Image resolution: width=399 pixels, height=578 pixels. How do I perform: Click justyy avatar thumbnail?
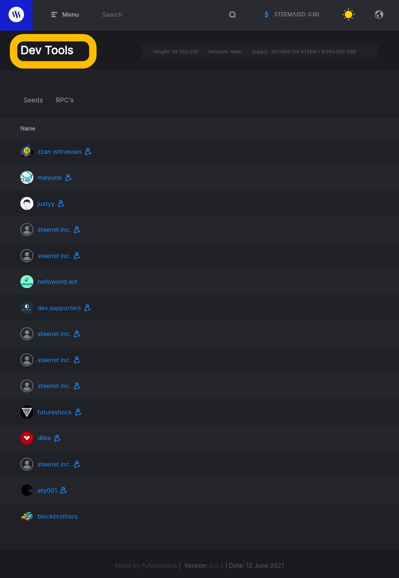click(27, 204)
